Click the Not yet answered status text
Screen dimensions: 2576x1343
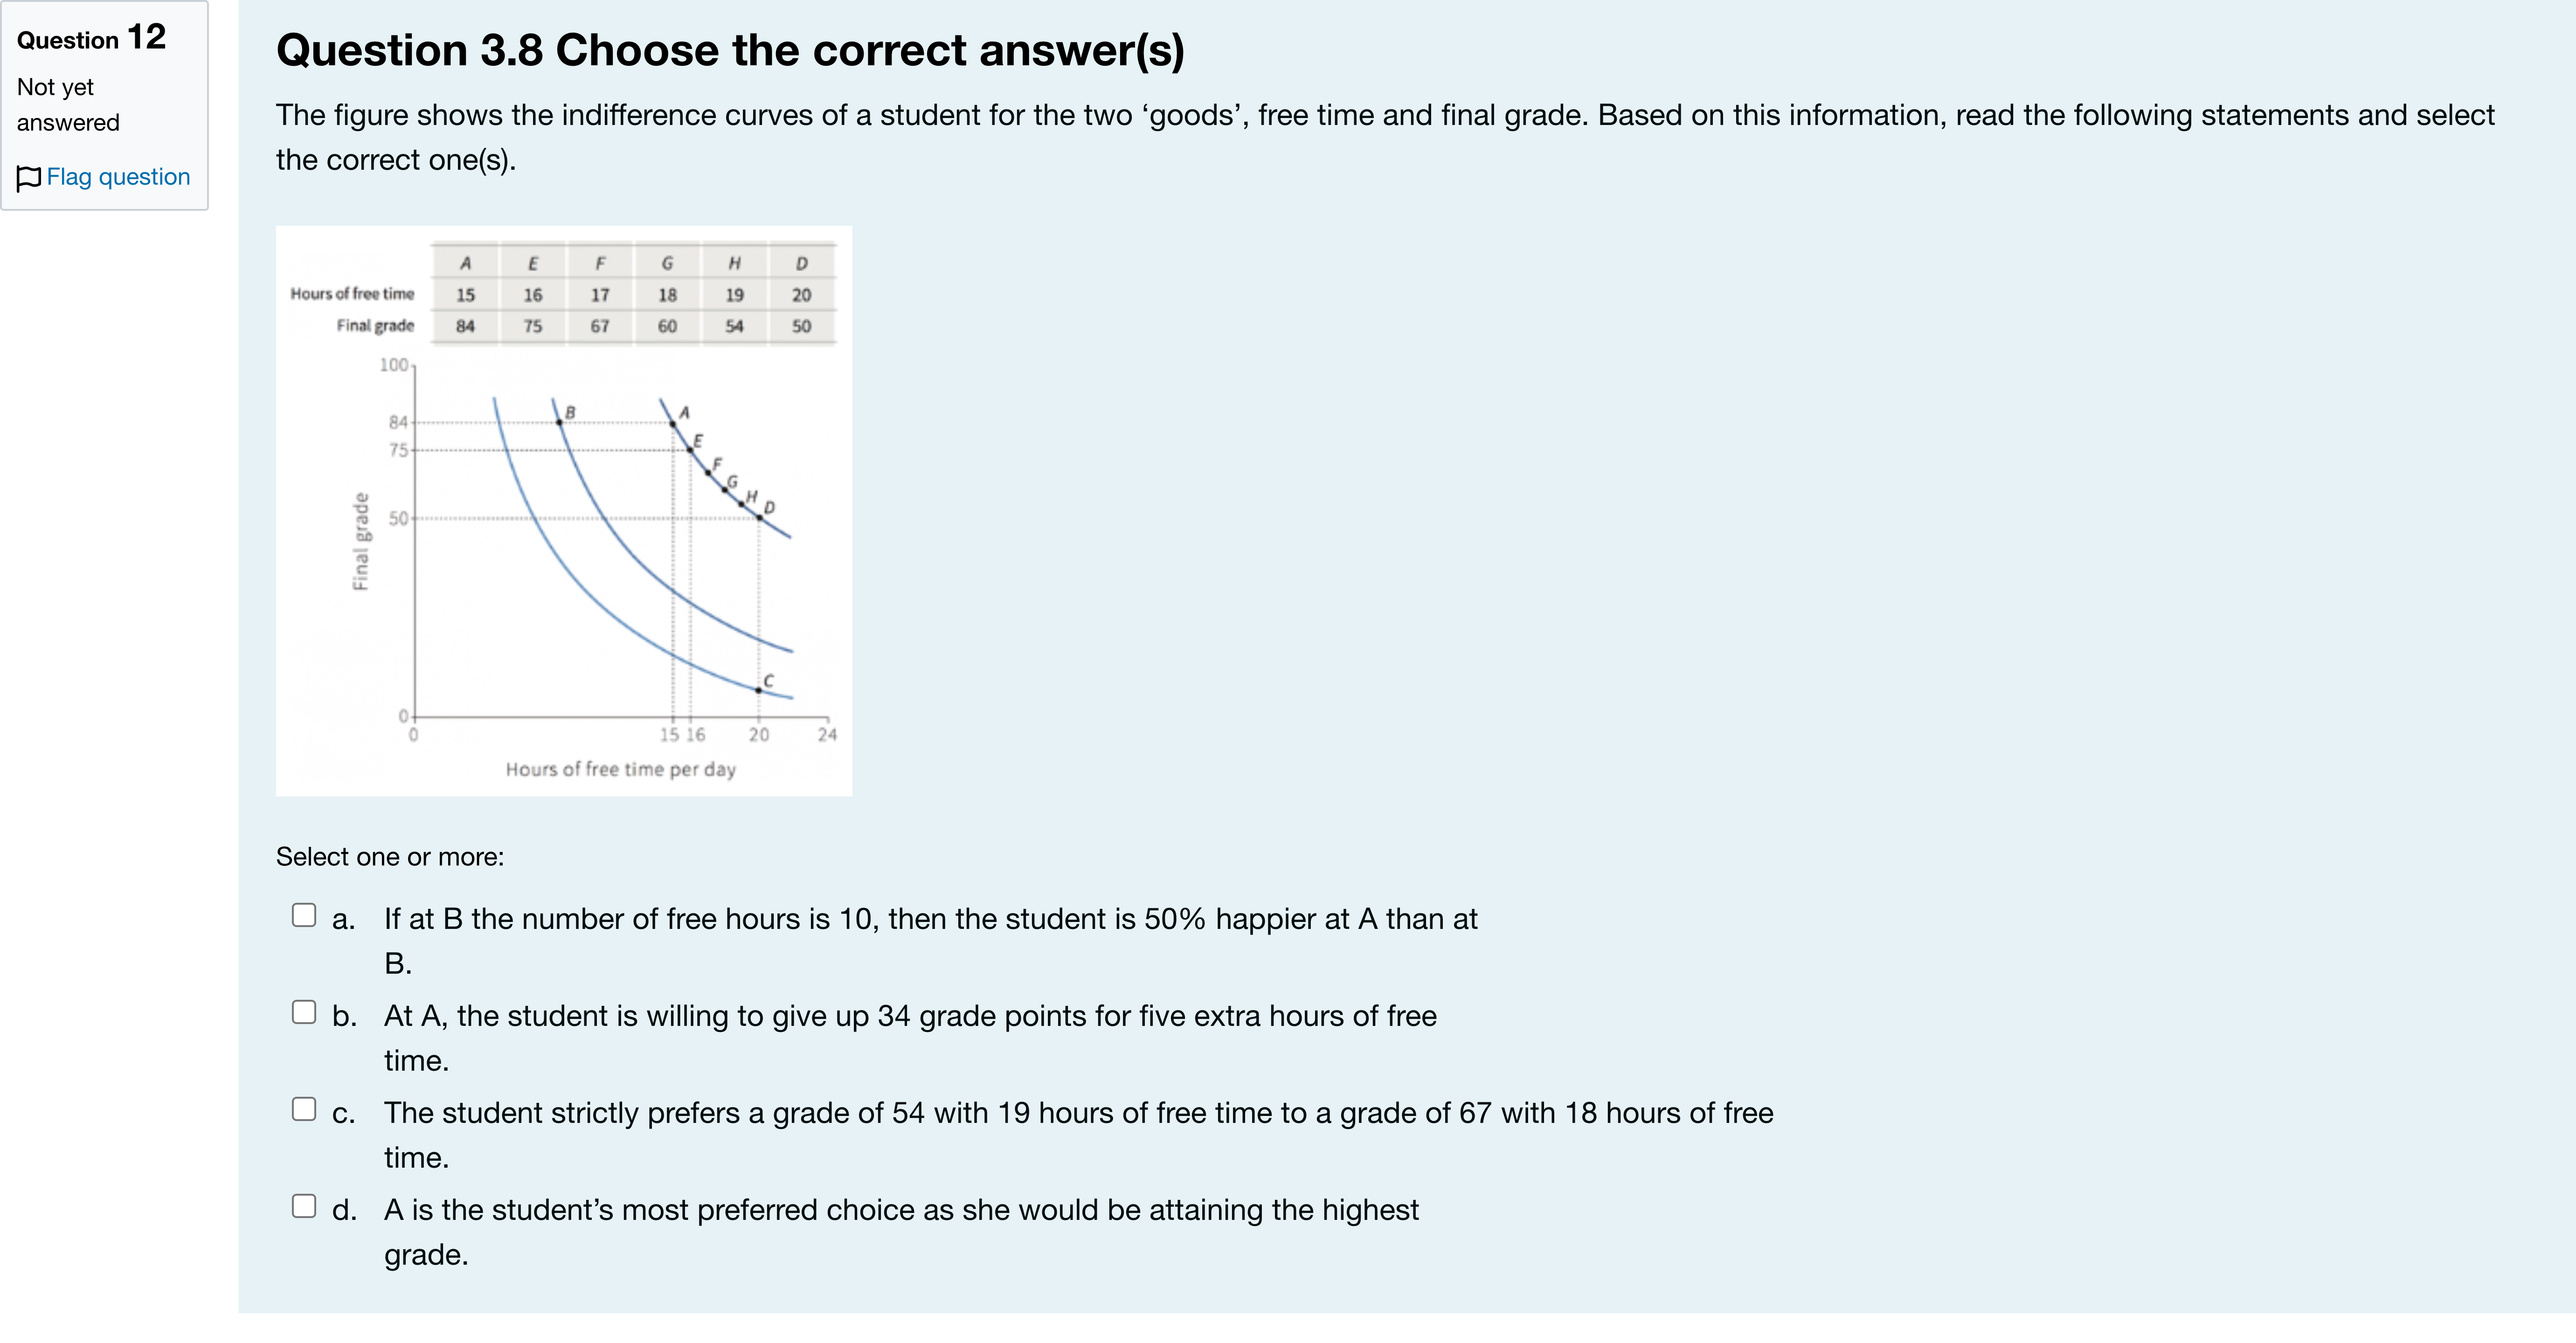point(68,105)
